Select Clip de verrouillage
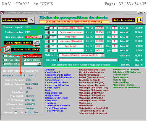The width and height of the screenshot is (157, 121). click(x=89, y=75)
